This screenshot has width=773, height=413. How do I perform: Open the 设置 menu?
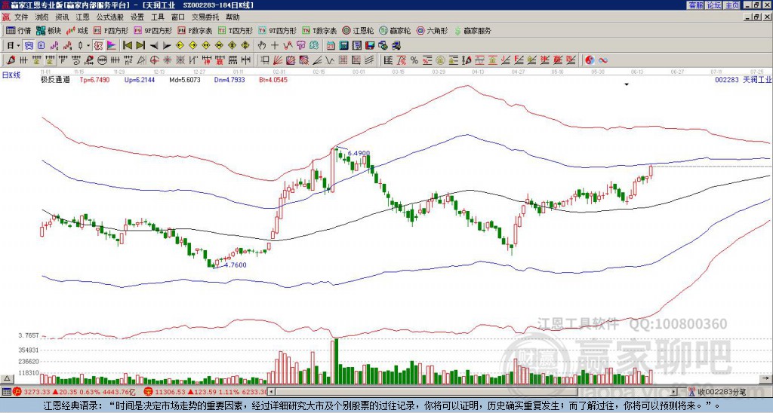point(137,17)
